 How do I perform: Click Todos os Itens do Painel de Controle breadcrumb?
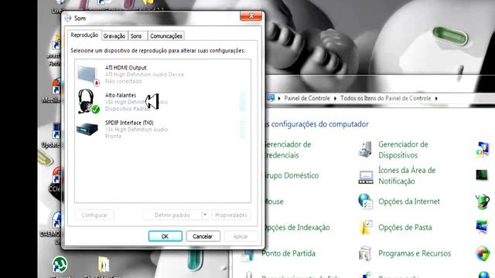pyautogui.click(x=385, y=98)
